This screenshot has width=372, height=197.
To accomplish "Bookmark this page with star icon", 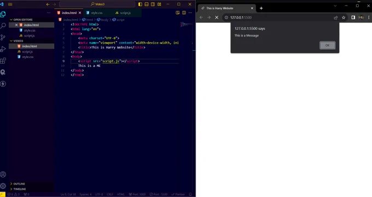I will (x=344, y=17).
